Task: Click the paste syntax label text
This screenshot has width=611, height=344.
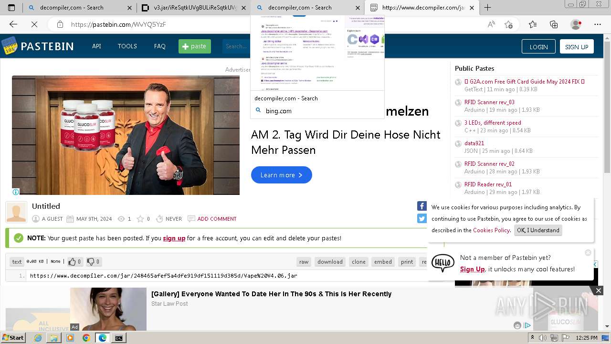Action: (x=17, y=262)
